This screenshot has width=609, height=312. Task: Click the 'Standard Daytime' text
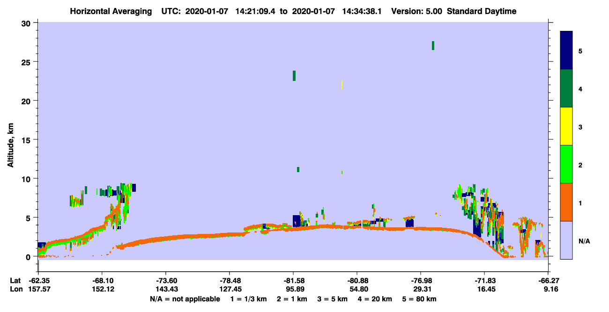coord(482,11)
